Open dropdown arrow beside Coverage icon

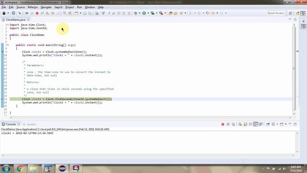pyautogui.click(x=156, y=13)
